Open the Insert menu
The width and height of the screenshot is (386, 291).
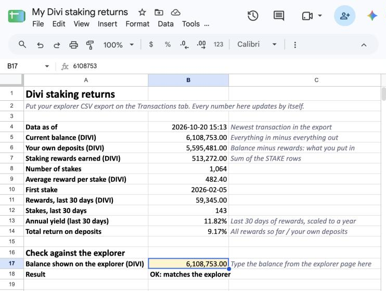107,24
